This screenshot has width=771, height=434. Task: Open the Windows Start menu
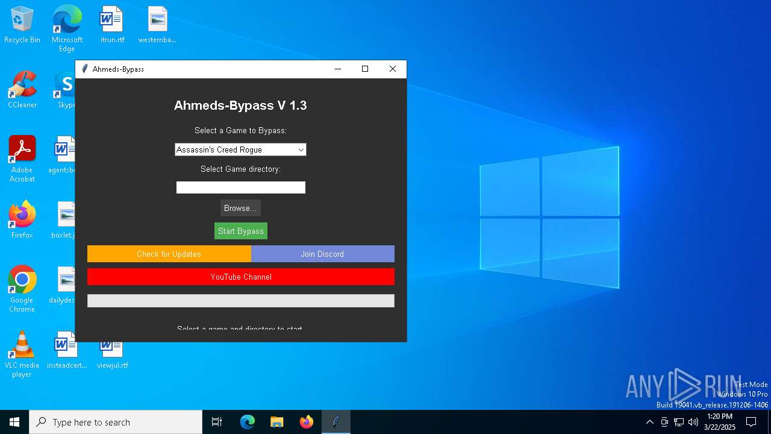[14, 422]
